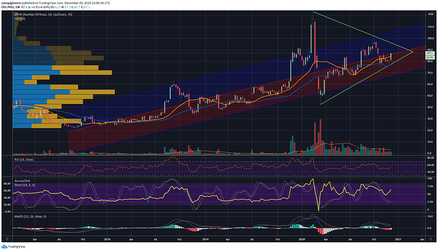
Task: Click the 10.0 MACD scale label
Action: click(430, 216)
